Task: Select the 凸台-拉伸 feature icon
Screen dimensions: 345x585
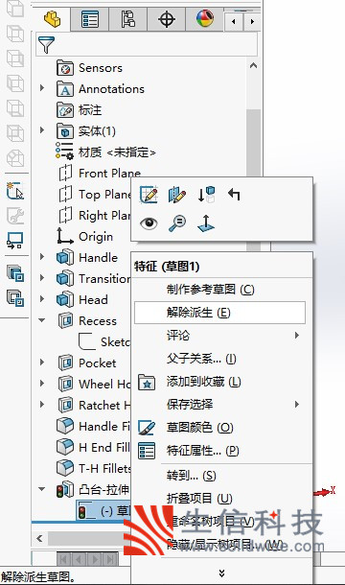Action: click(65, 489)
